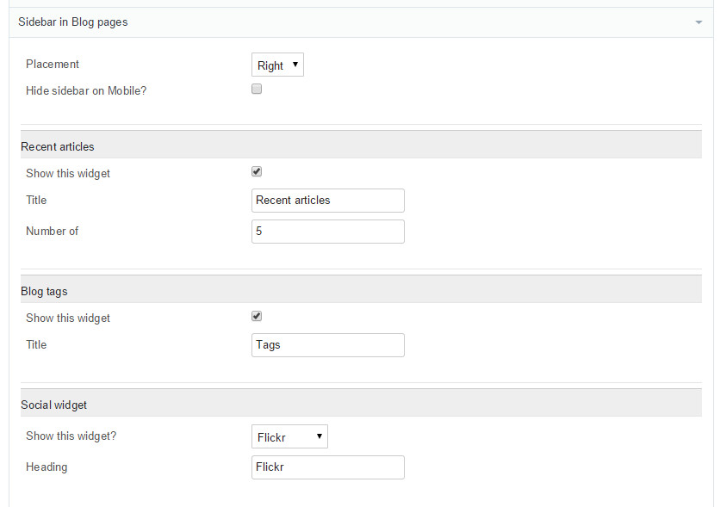Collapse the Sidebar in Blog pages arrow icon
Viewport: 720px width, 507px height.
point(698,22)
